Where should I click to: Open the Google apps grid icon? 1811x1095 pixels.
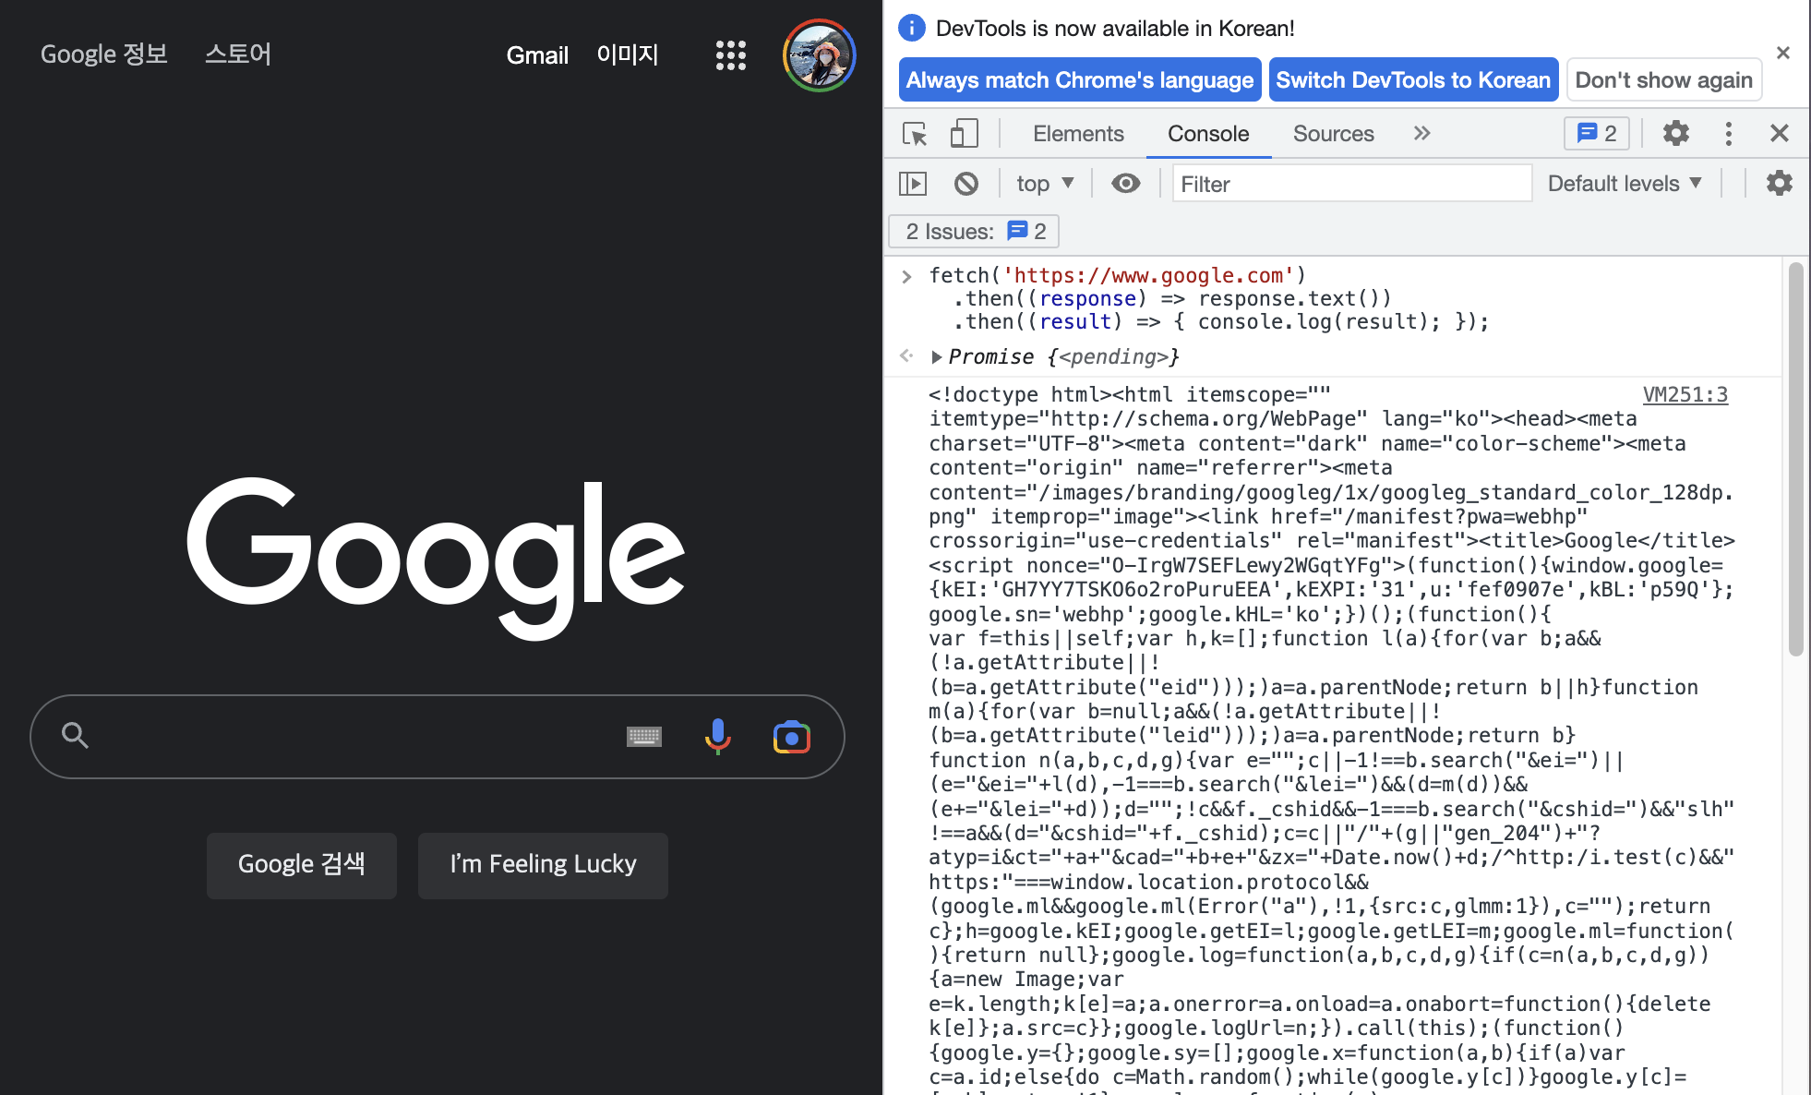click(730, 55)
